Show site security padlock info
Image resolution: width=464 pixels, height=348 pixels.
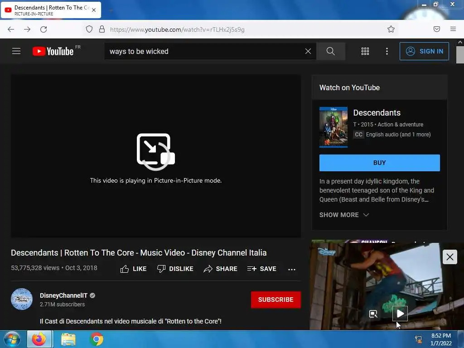pos(102,29)
